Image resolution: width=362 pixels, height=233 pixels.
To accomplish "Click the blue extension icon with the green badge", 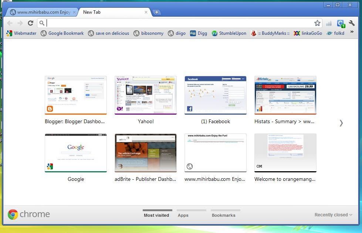I will pyautogui.click(x=341, y=23).
